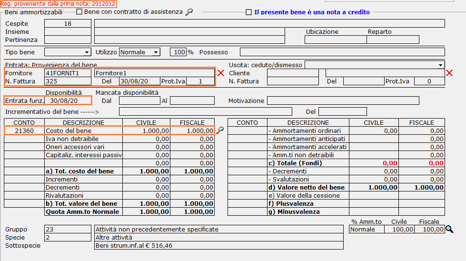Click the Fornitore code field 41FORNIT1
The width and height of the screenshot is (466, 261).
coord(68,73)
